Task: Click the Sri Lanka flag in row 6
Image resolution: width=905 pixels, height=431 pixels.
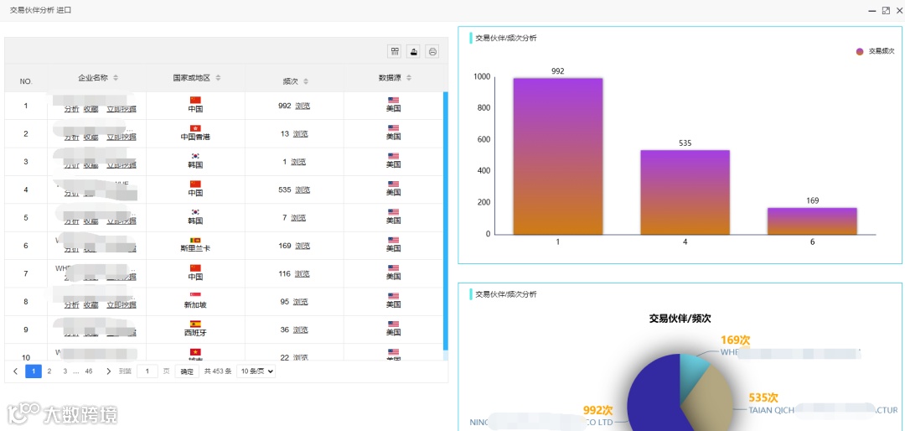Action: coord(195,240)
